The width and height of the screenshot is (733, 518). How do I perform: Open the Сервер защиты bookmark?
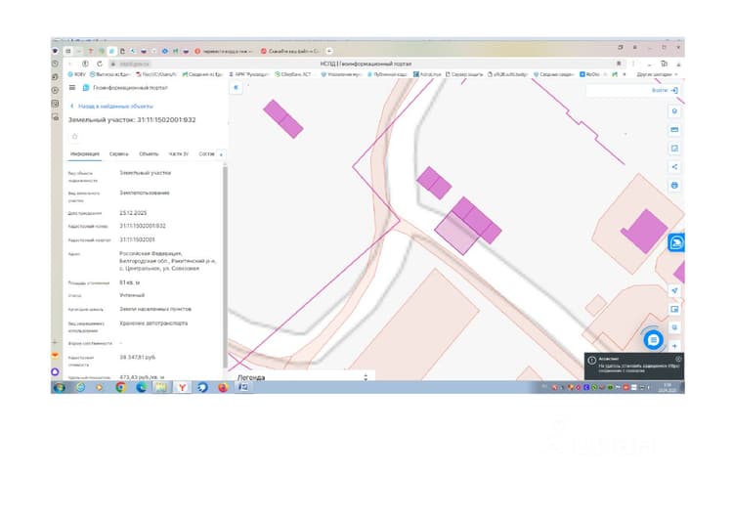coord(463,74)
